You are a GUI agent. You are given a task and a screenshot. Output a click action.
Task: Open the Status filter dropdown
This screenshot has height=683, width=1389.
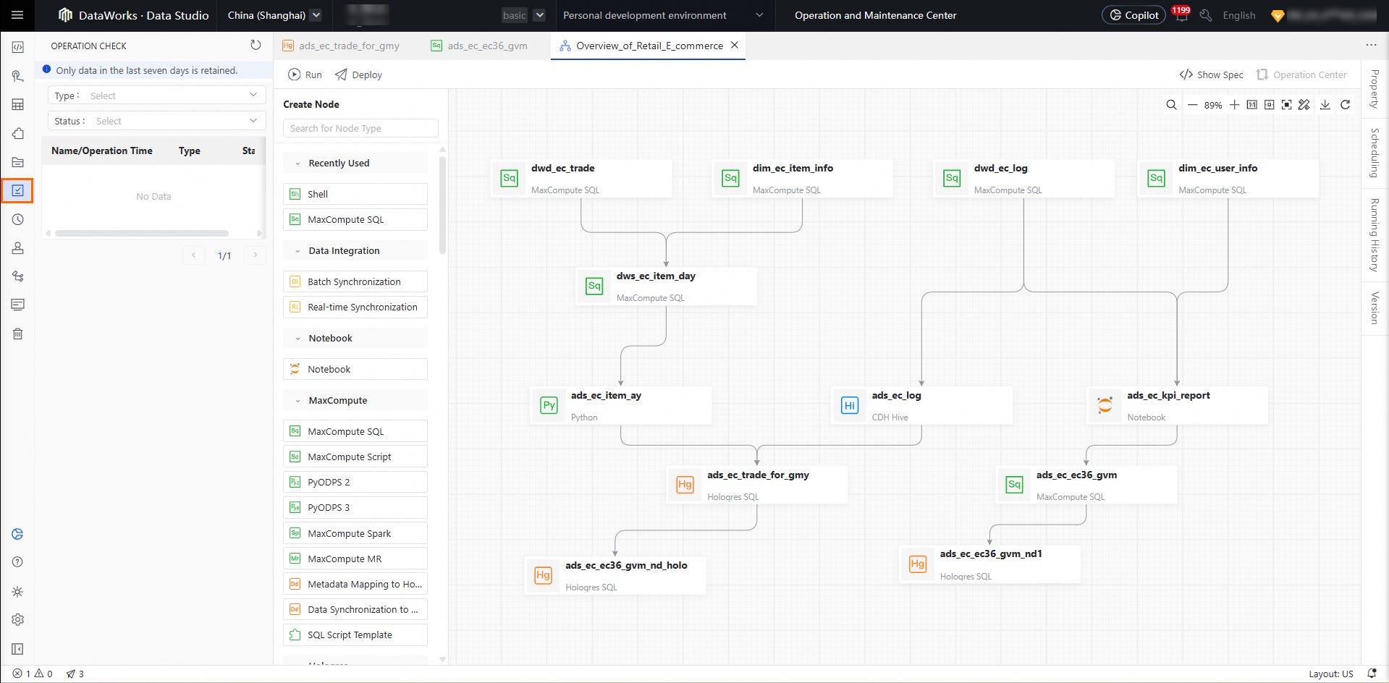coord(156,121)
